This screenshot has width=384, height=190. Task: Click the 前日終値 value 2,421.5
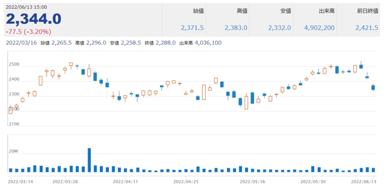(x=367, y=28)
